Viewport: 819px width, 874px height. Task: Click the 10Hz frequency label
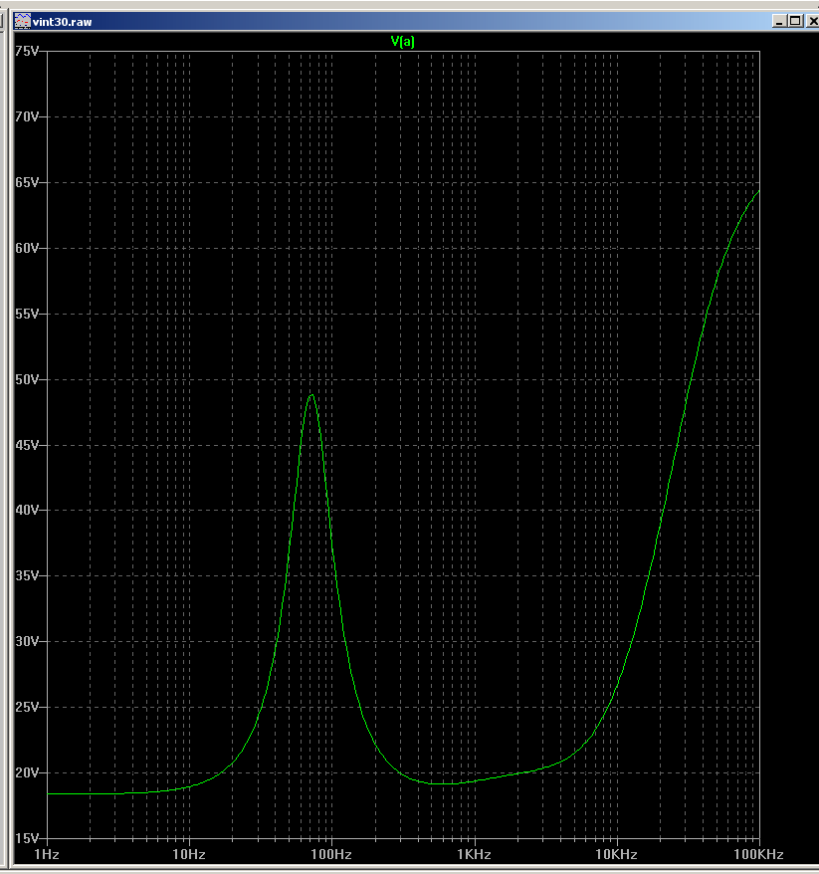pyautogui.click(x=189, y=854)
